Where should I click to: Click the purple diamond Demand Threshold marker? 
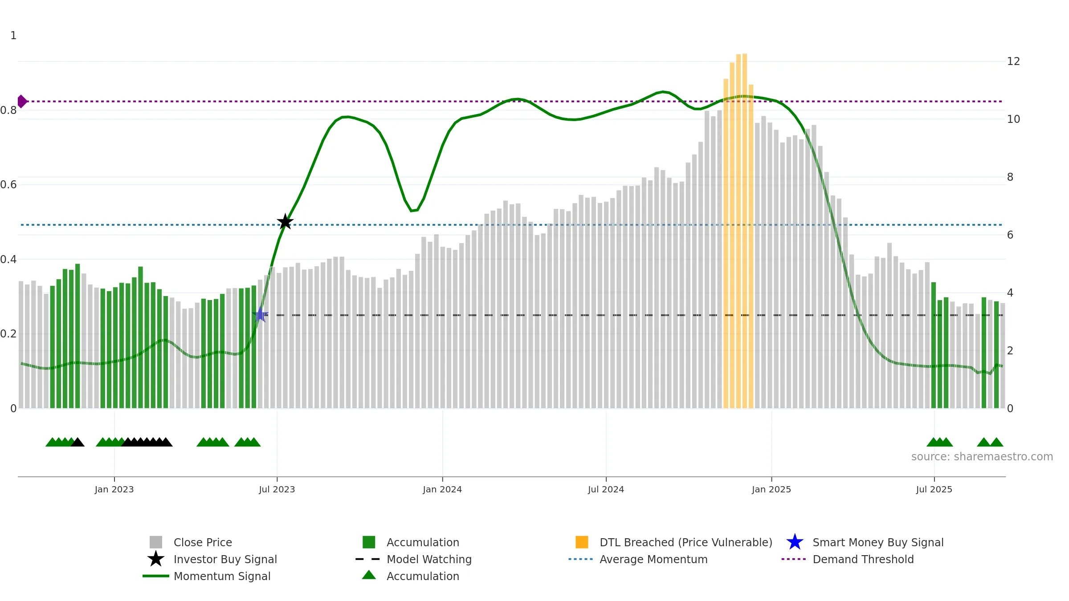click(x=22, y=102)
